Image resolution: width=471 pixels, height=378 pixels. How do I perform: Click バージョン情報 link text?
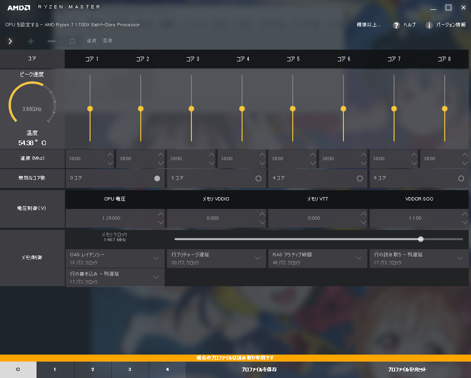pos(451,25)
